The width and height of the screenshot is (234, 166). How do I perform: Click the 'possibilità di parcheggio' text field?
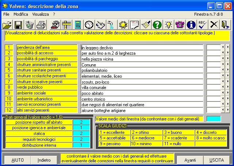[142, 59]
